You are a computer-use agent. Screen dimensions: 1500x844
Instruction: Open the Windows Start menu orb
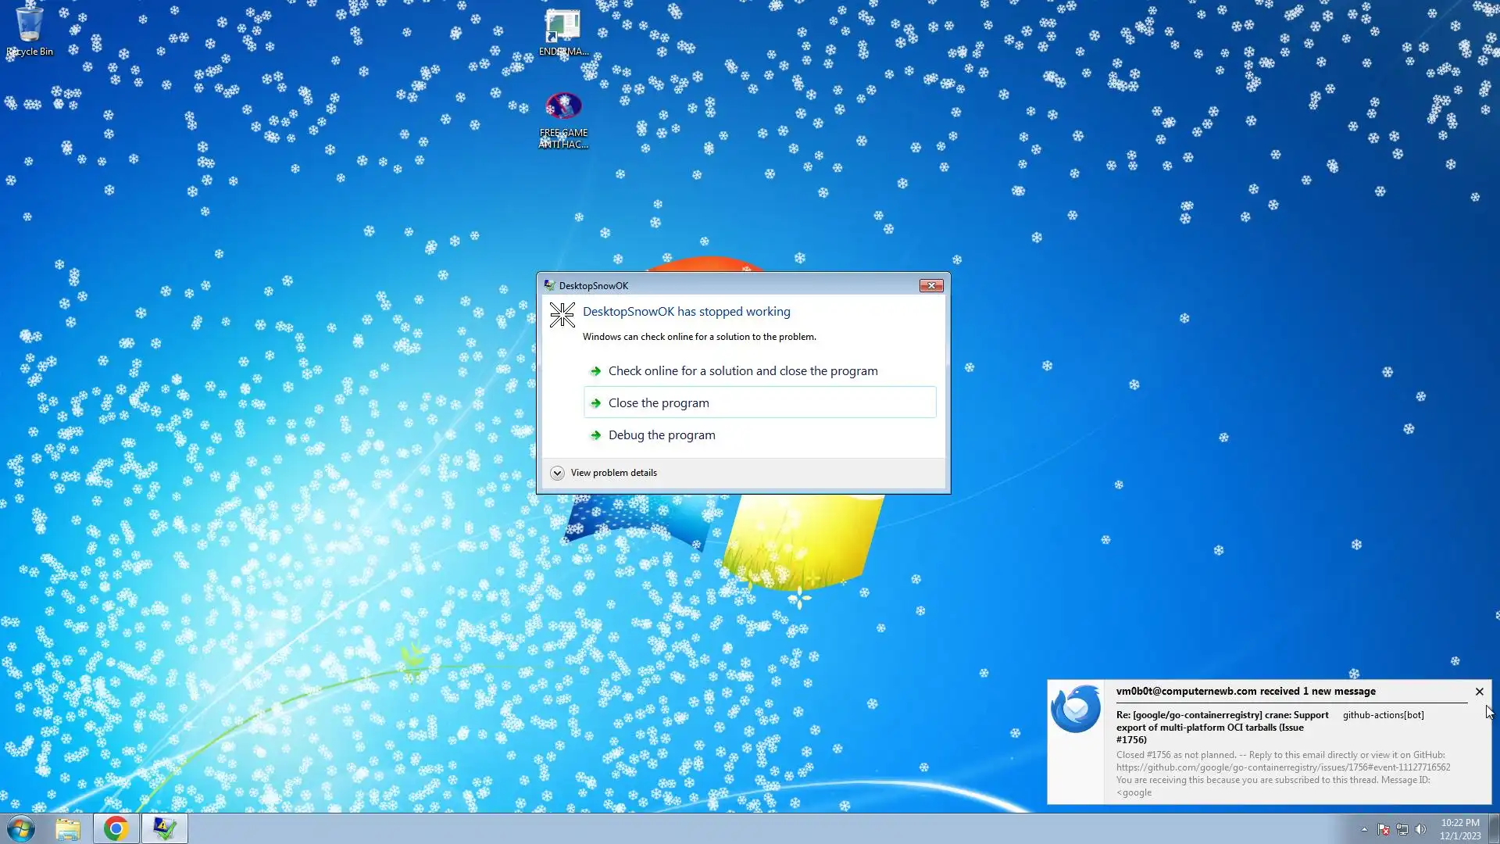pyautogui.click(x=21, y=828)
